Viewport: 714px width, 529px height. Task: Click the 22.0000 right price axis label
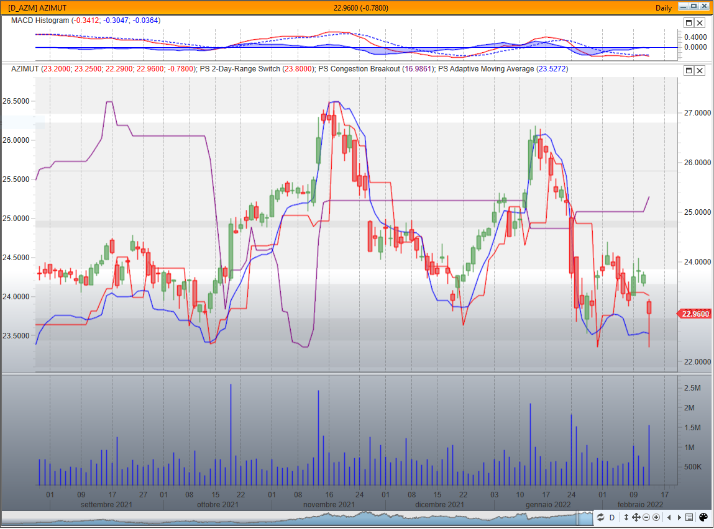(x=697, y=362)
